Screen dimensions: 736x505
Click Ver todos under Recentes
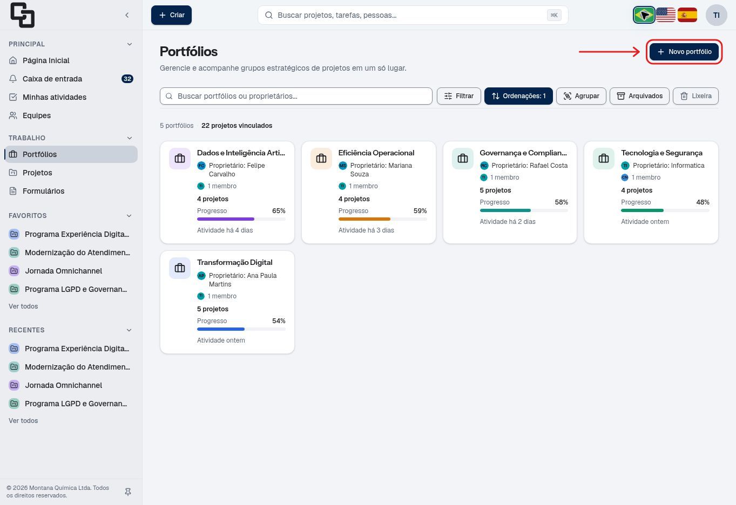[23, 421]
